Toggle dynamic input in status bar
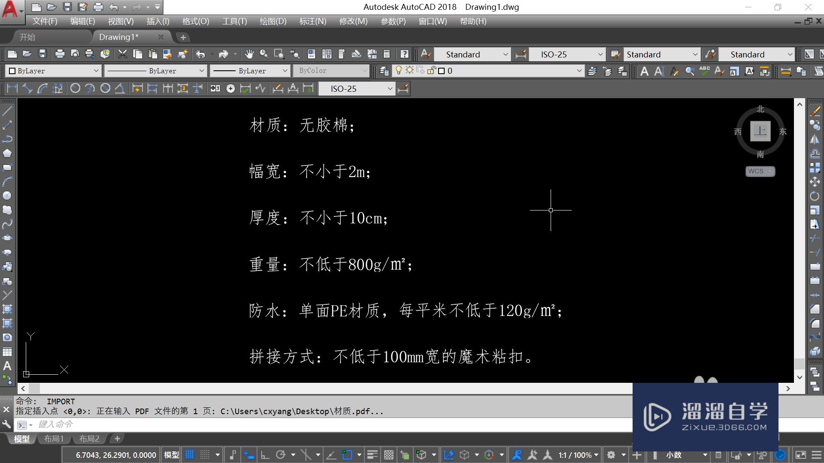This screenshot has width=824, height=463. (x=249, y=455)
